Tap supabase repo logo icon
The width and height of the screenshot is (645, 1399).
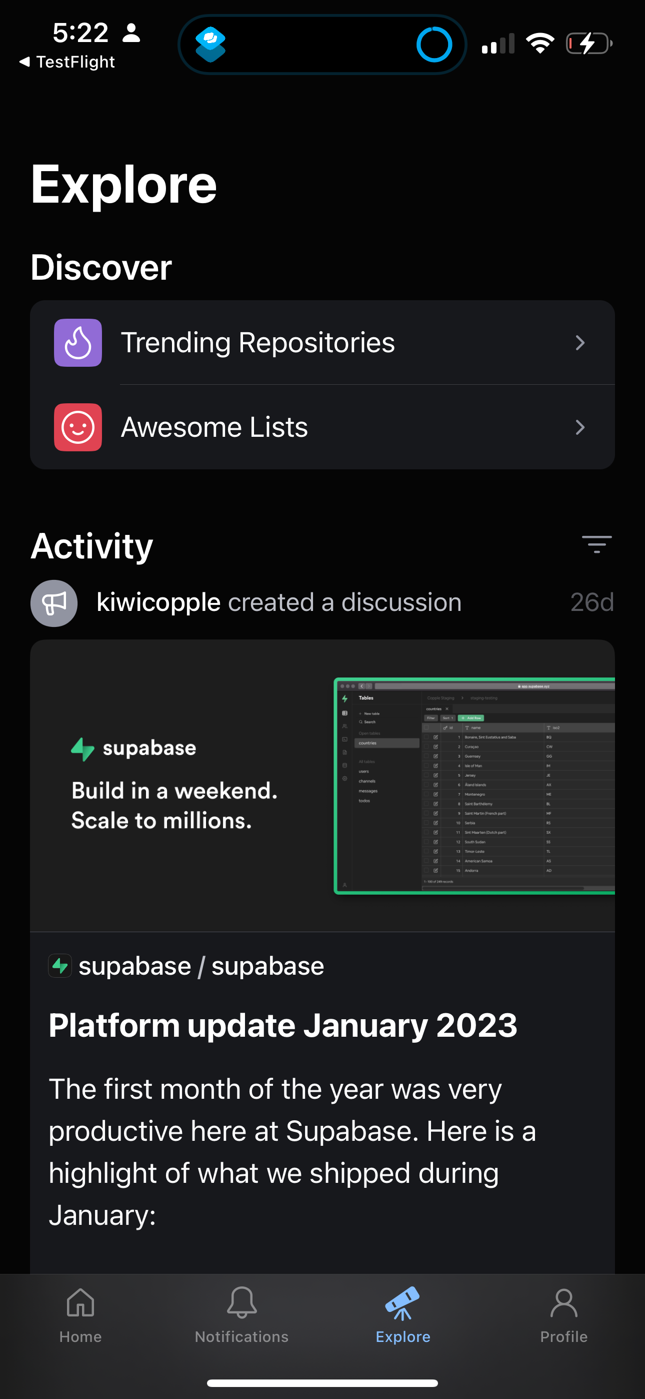pos(59,966)
